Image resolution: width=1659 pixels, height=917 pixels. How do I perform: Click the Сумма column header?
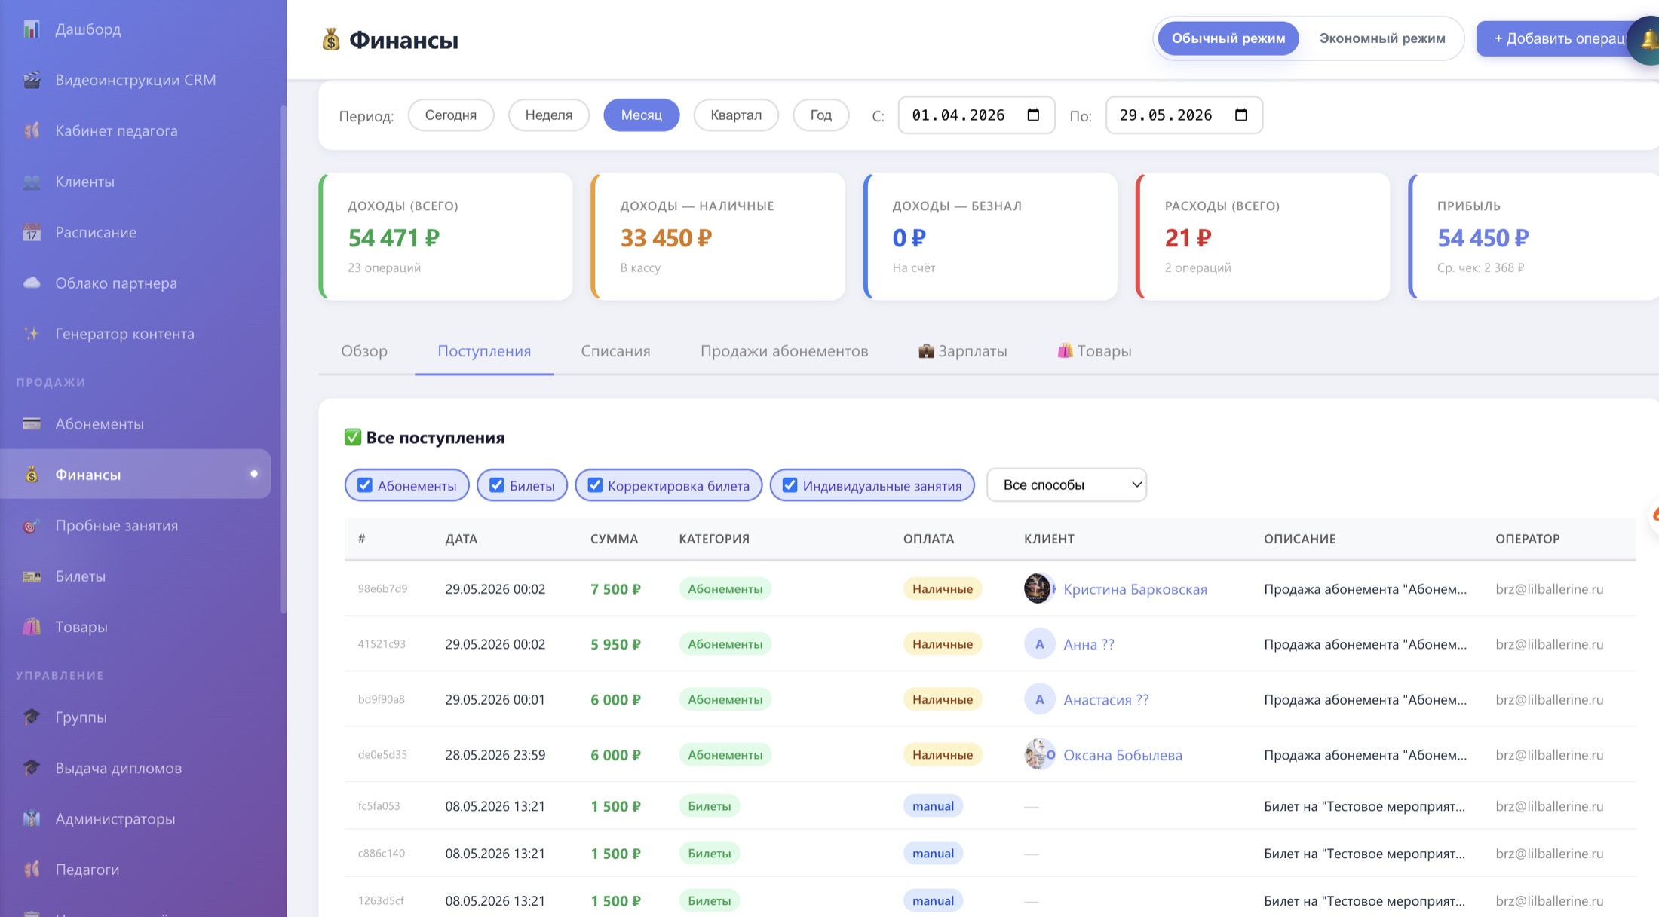pos(614,539)
